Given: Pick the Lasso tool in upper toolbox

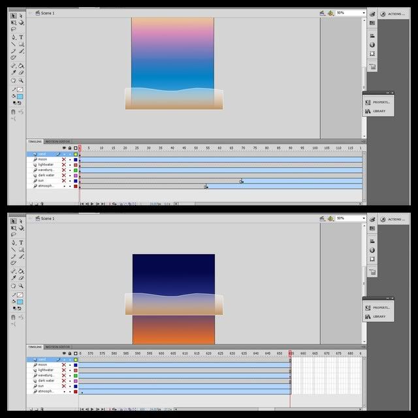Looking at the screenshot, I should click(13, 29).
